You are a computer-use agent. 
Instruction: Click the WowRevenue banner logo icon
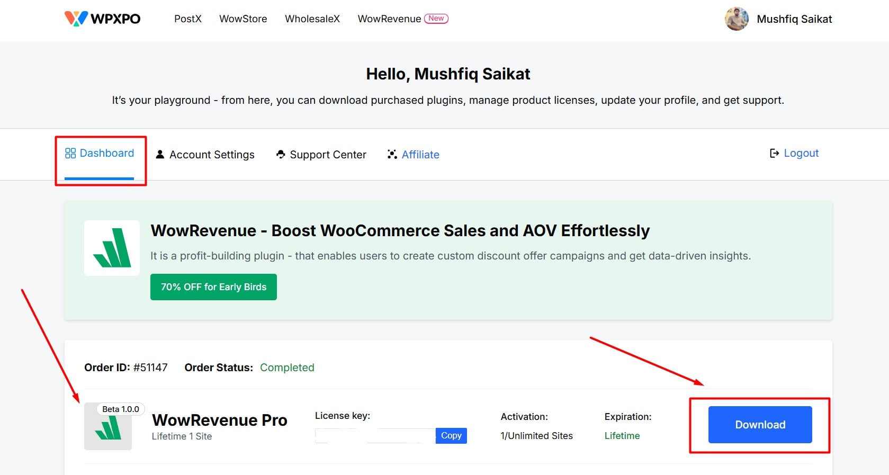[x=112, y=248]
